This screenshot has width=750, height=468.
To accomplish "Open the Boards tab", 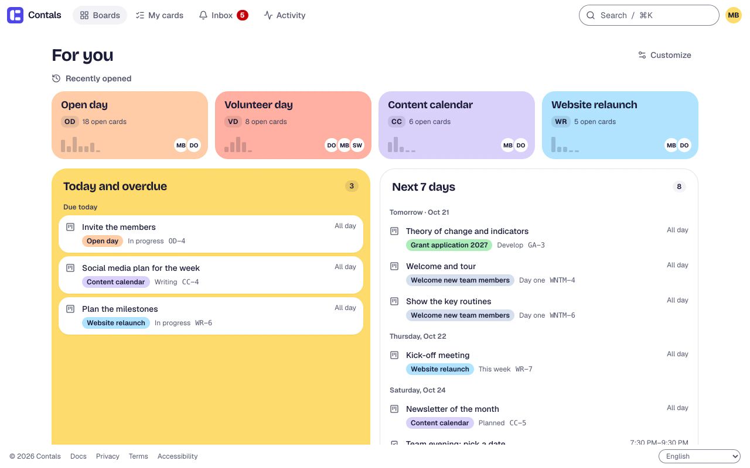I will click(100, 15).
